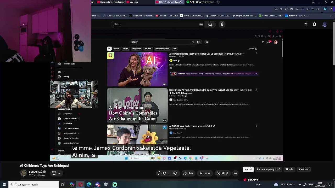This screenshot has height=188, width=335.
Task: Click the YouTube search magnifier button
Action: click(210, 24)
